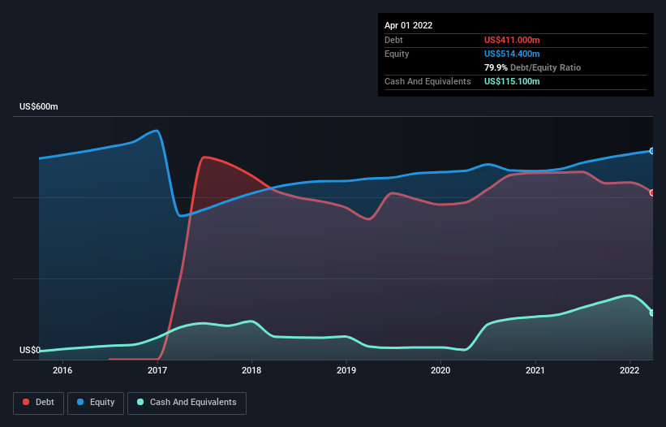
Task: Click the Debt label in tooltip
Action: pos(393,40)
